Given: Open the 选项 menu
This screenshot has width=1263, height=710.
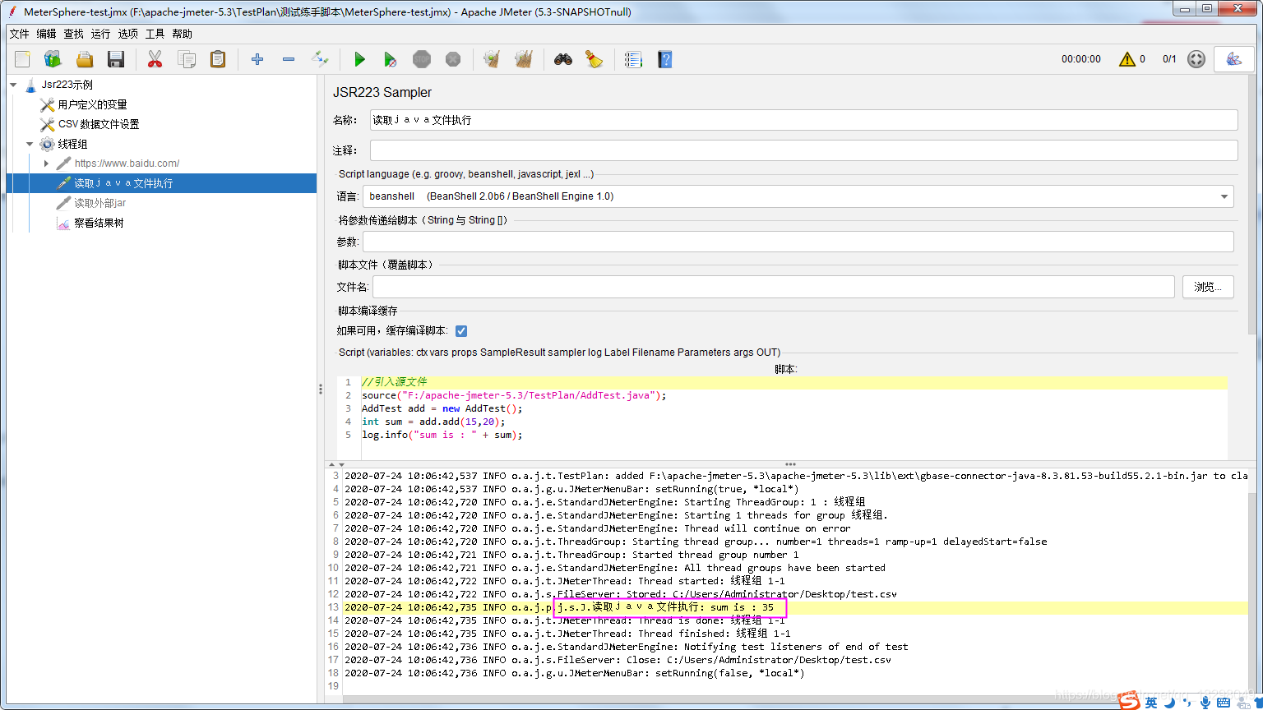Looking at the screenshot, I should [127, 34].
